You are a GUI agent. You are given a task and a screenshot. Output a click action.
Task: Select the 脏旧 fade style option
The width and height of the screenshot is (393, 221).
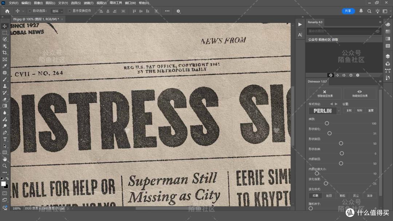(329, 196)
